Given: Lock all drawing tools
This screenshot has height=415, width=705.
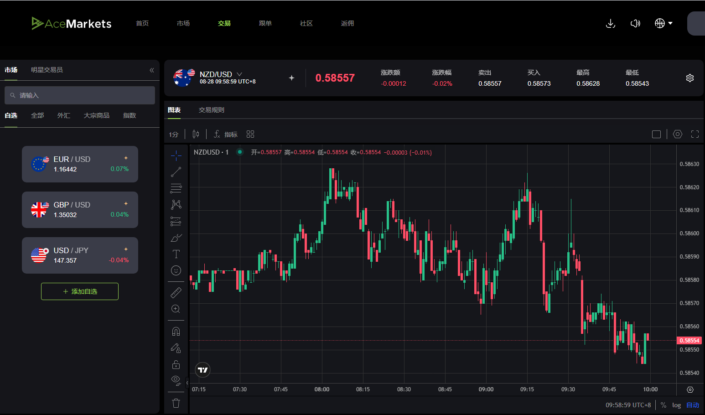Looking at the screenshot, I should (x=176, y=364).
